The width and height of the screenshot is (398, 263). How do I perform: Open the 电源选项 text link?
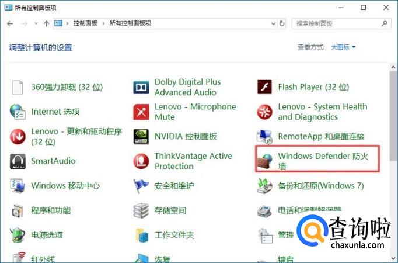tap(47, 235)
